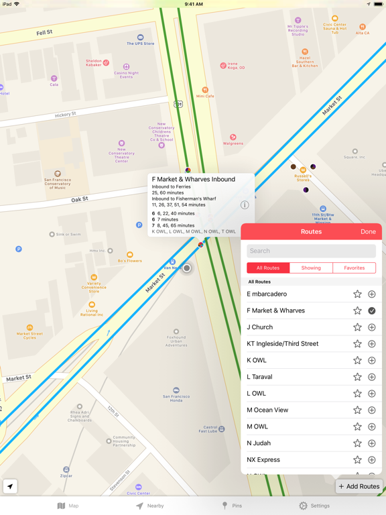386x515 pixels.
Task: Add the M Ocean View route
Action: point(371,410)
